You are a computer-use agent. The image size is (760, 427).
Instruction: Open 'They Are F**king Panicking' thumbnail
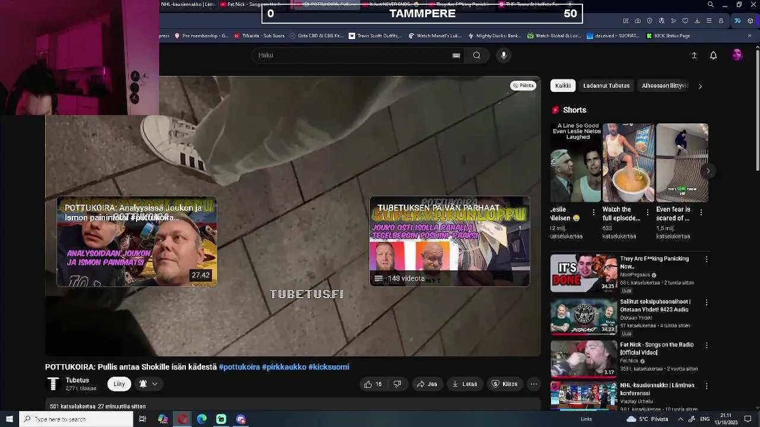(584, 273)
